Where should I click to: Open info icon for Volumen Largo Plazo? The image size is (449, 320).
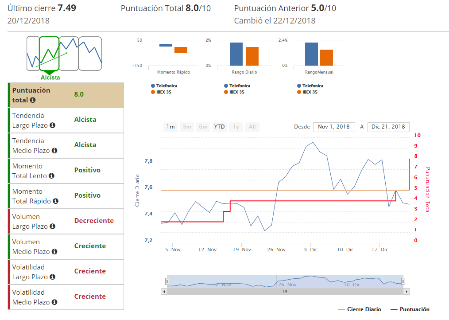[x=52, y=226]
